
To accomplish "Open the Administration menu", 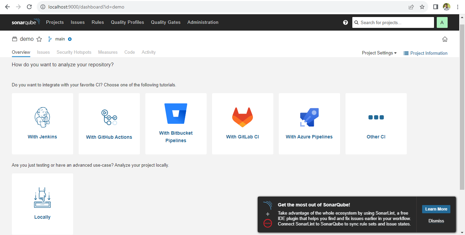I will [x=203, y=22].
